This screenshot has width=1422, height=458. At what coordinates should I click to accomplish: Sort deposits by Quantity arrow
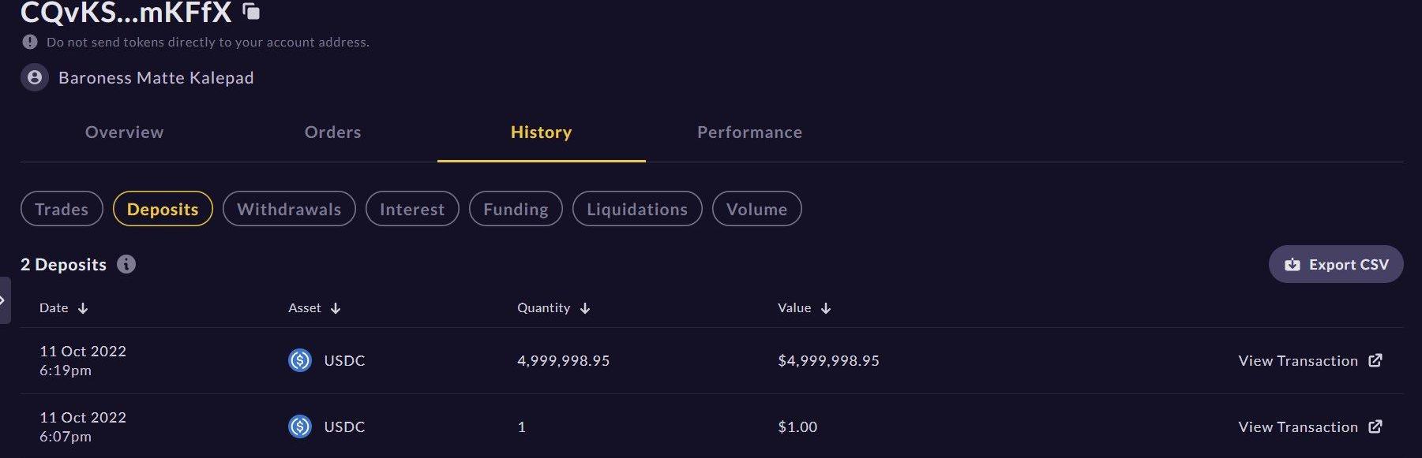coord(585,308)
